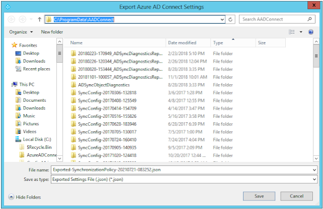Go back with the Back arrow button
Viewport: 323px width, 209px height.
12,20
